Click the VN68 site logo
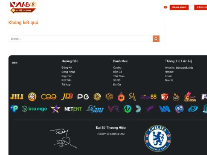207x155 pixels. [x=23, y=7]
